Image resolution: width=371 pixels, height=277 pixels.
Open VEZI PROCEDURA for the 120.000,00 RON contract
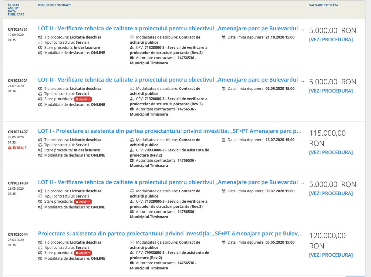331,255
